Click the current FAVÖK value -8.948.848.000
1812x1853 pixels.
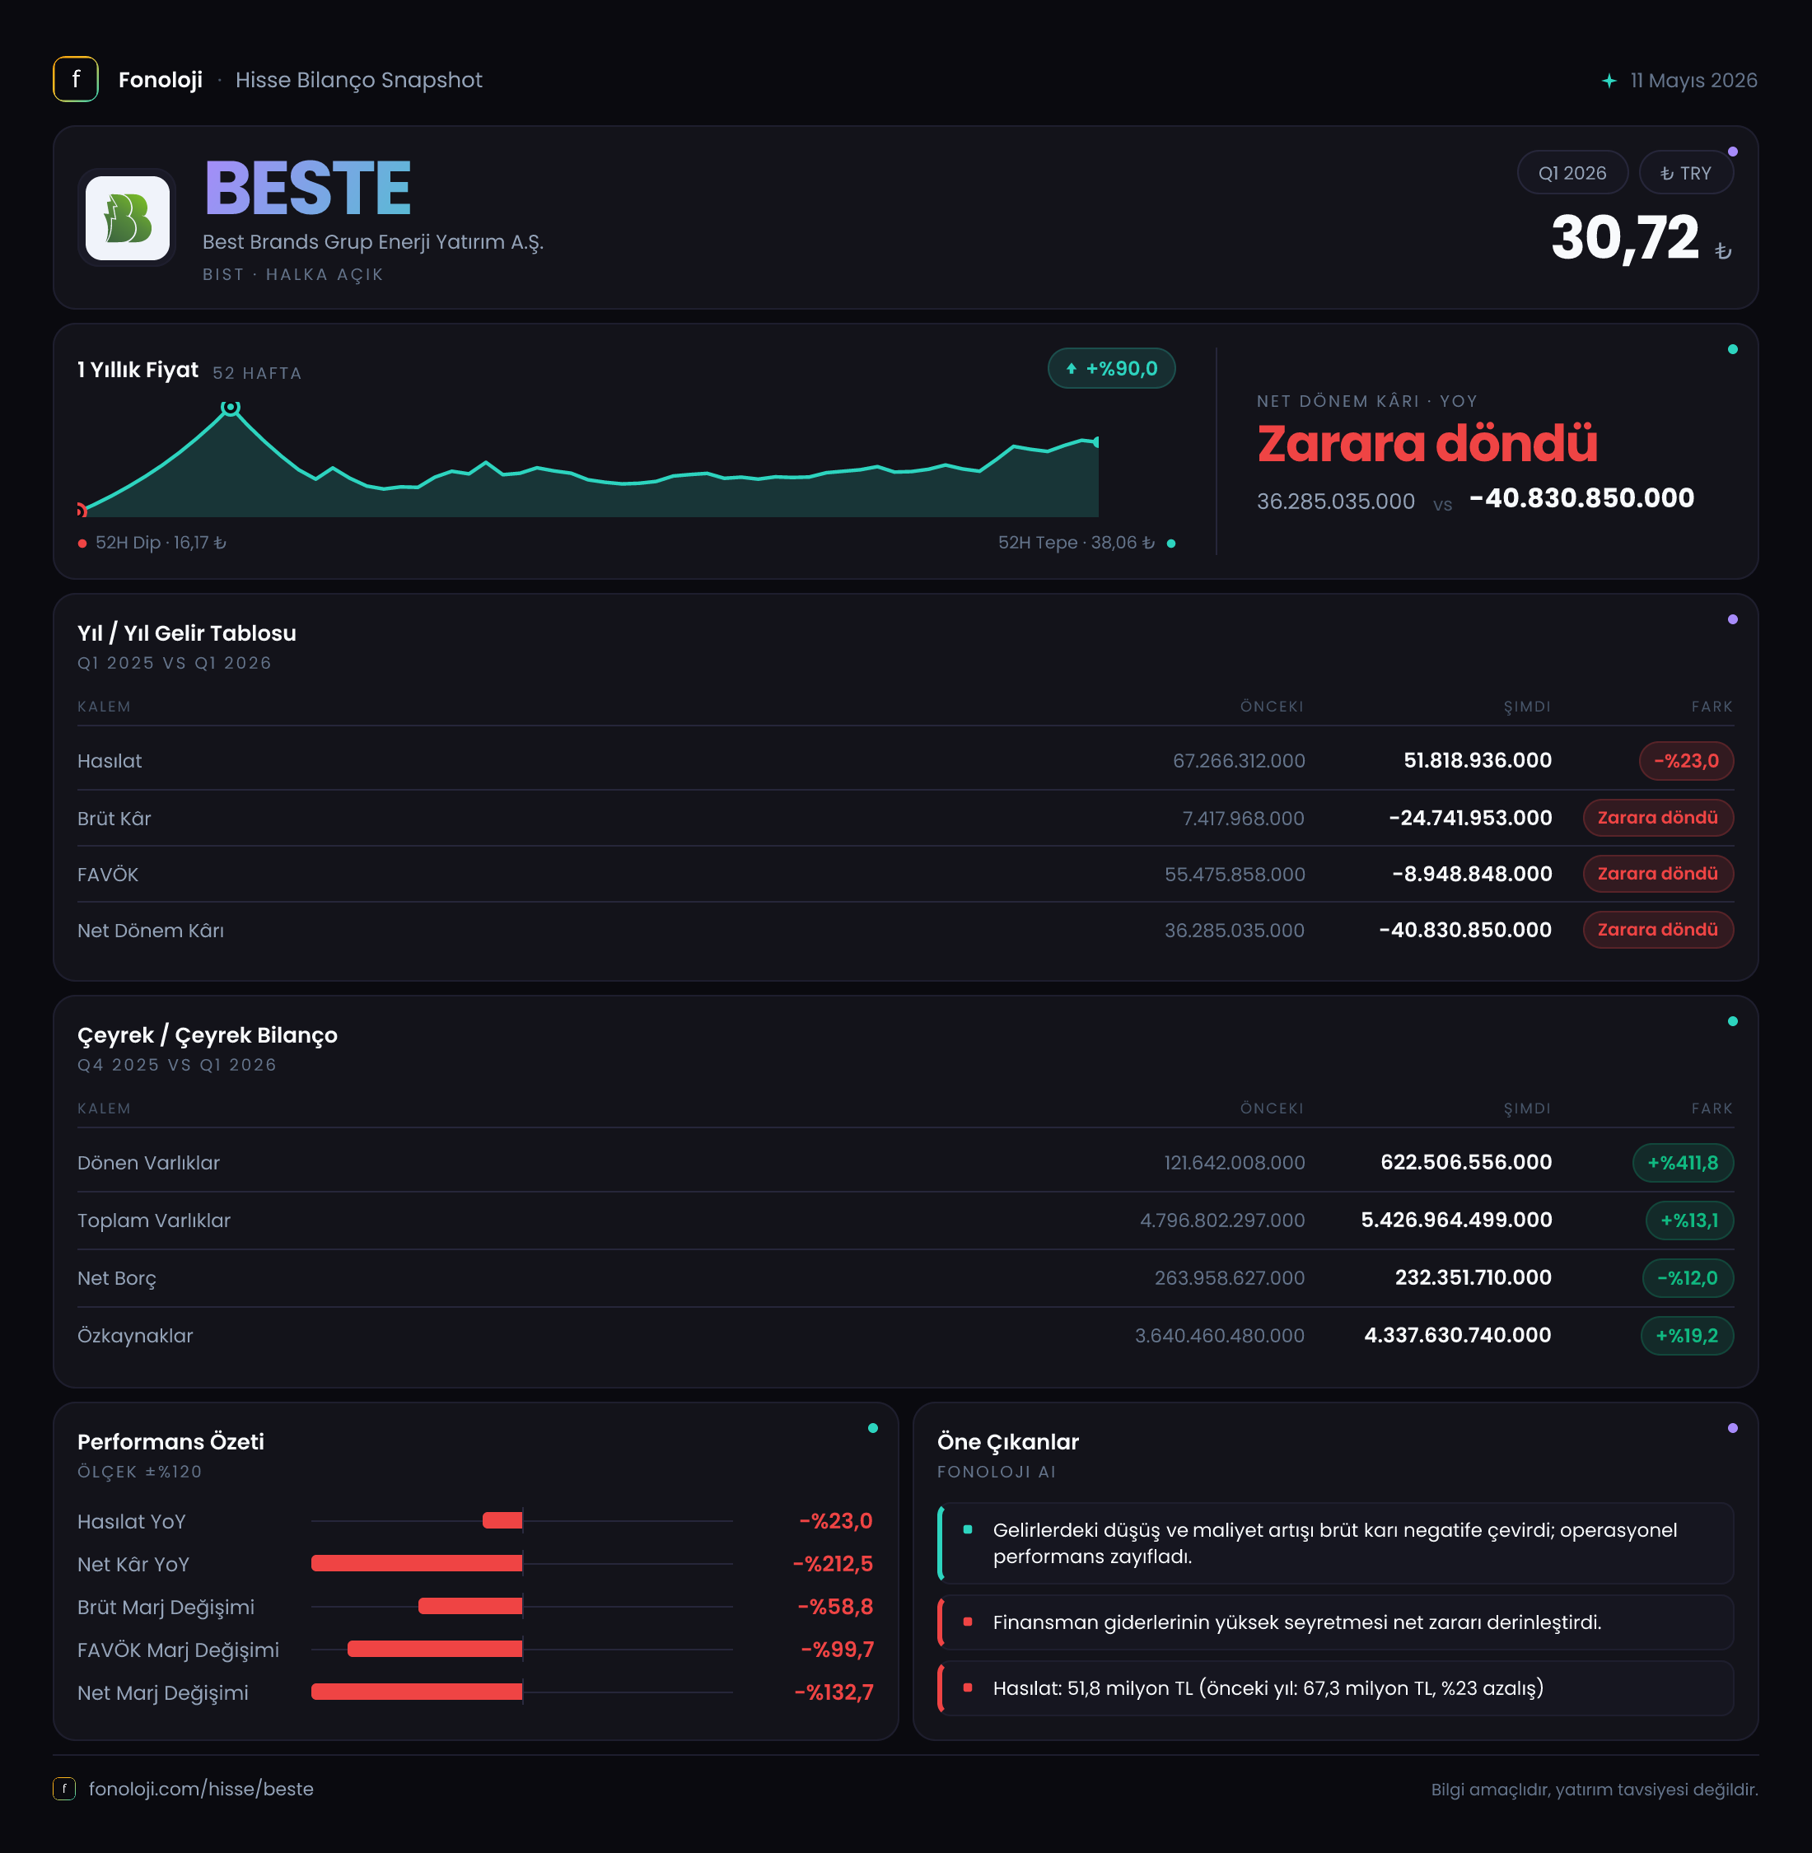point(1473,874)
